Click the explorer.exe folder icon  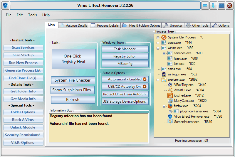[164, 80]
